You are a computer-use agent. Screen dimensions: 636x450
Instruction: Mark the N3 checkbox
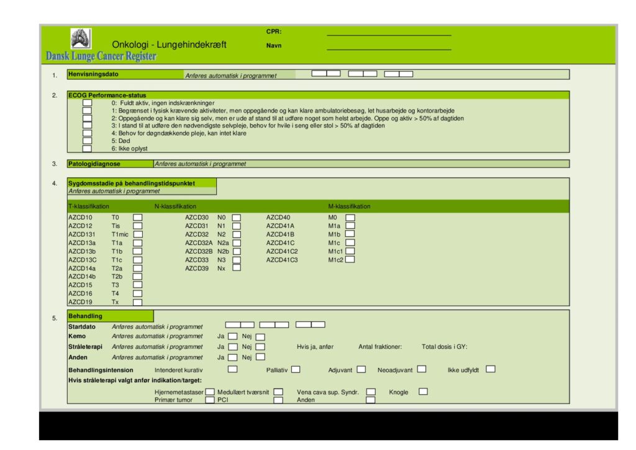pyautogui.click(x=237, y=260)
